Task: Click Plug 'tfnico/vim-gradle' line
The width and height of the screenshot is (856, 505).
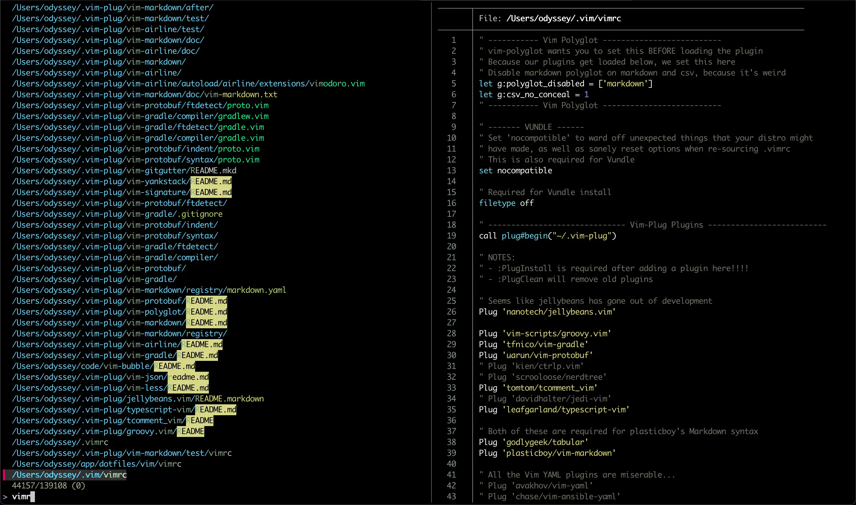Action: pos(533,344)
